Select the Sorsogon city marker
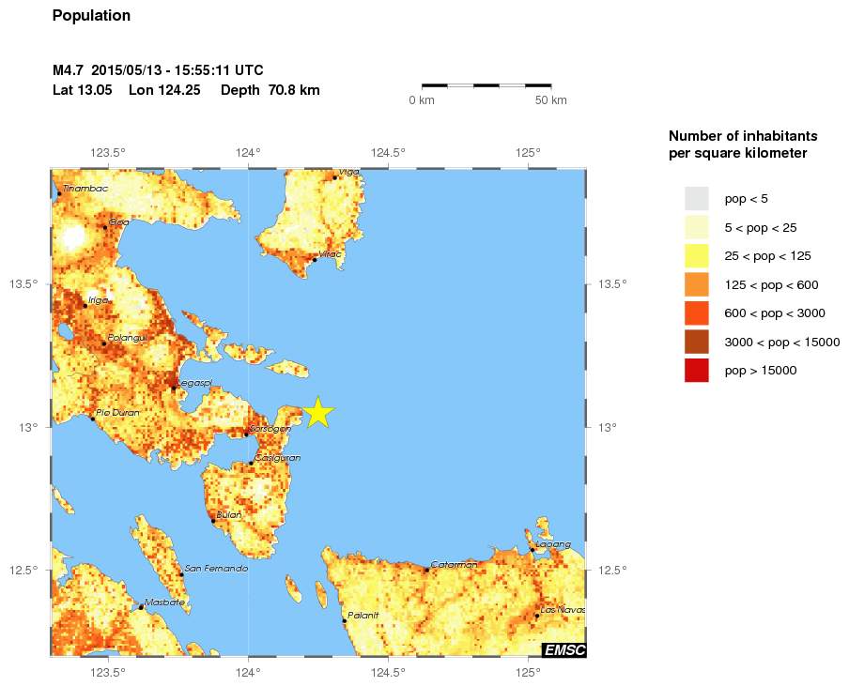The width and height of the screenshot is (849, 686). [246, 434]
